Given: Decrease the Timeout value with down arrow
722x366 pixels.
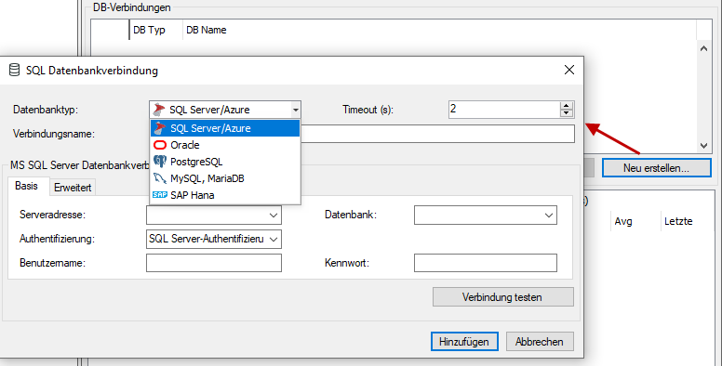Looking at the screenshot, I should [x=567, y=113].
